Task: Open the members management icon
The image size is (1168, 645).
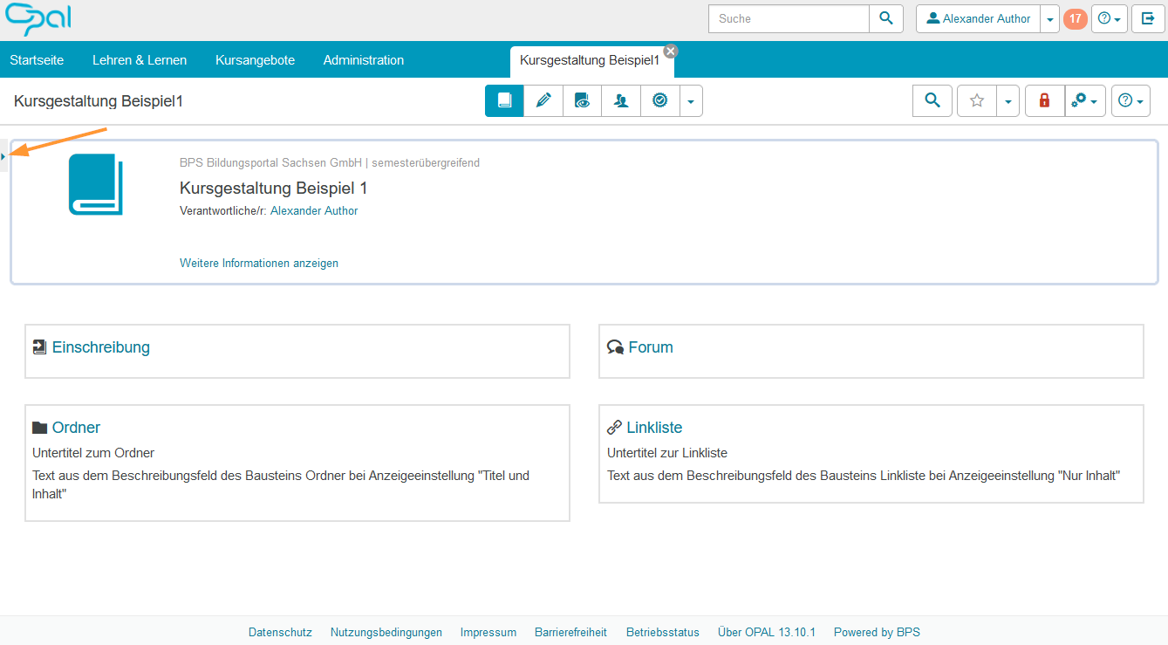Action: pyautogui.click(x=621, y=101)
